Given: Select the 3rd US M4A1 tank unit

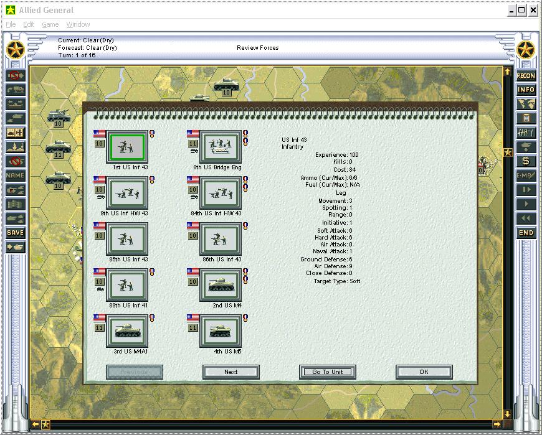Looking at the screenshot, I should (x=127, y=330).
